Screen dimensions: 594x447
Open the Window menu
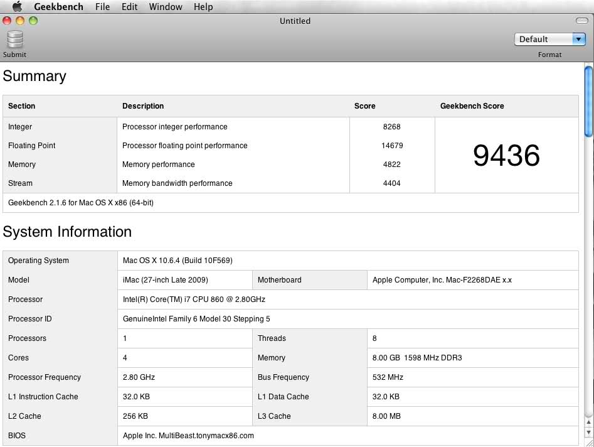166,6
